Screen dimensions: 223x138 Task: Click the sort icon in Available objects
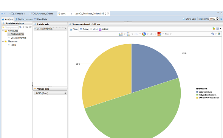20,27
